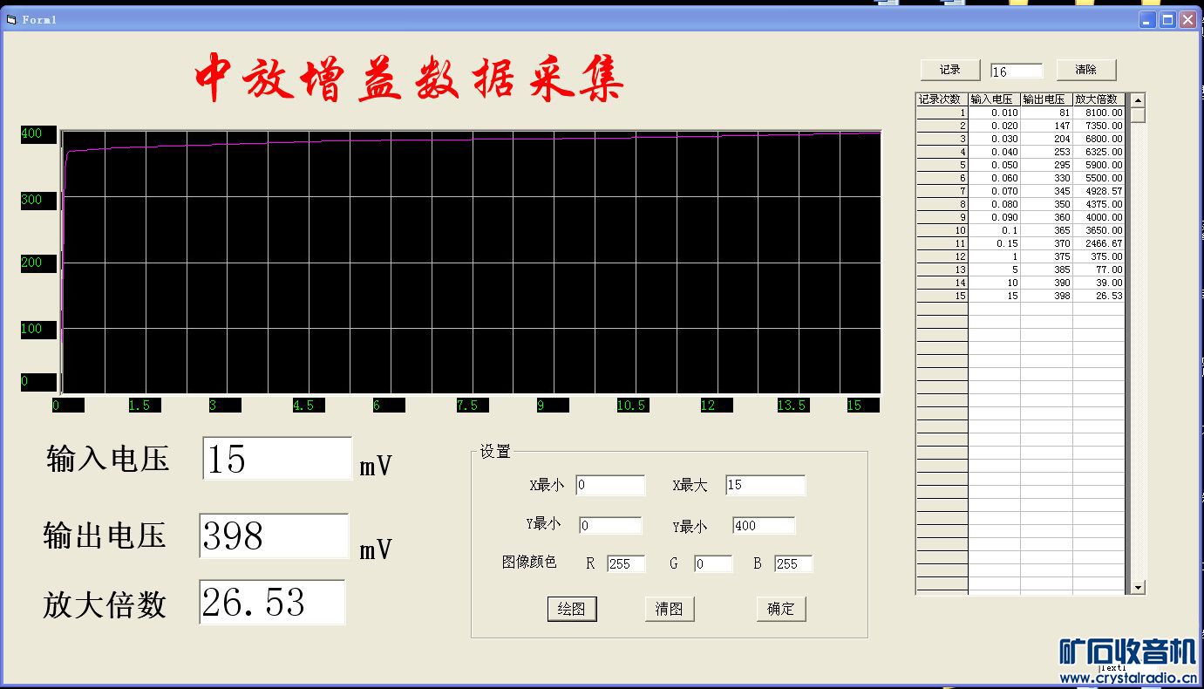Click the 输出电压 field showing 398
This screenshot has width=1204, height=689.
274,536
